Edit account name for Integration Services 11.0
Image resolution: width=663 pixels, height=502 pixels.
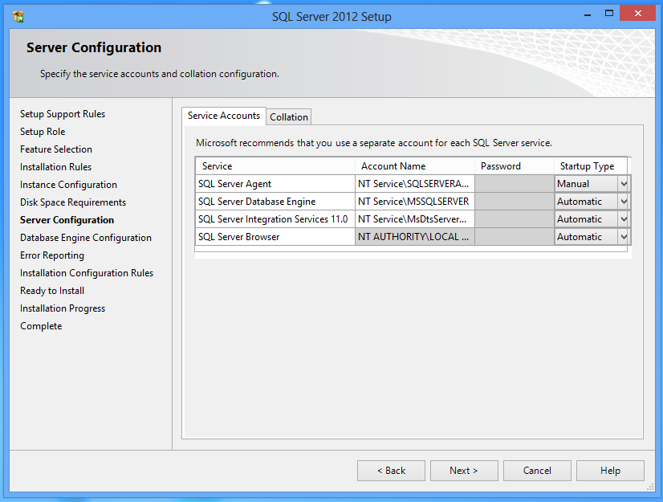[415, 219]
